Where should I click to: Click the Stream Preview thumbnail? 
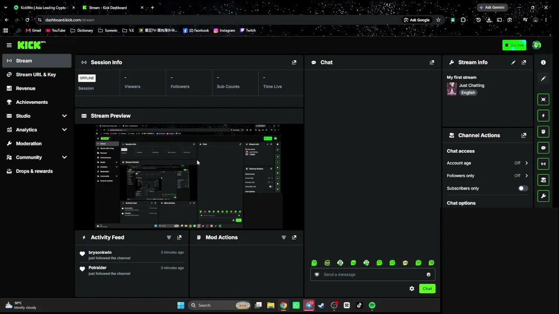(189, 176)
